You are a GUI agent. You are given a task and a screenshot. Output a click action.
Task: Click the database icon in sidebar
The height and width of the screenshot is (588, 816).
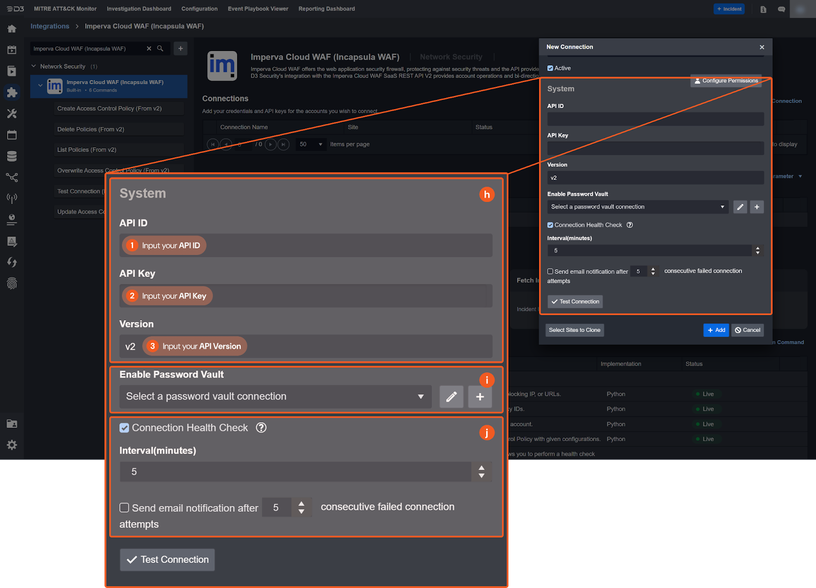click(x=12, y=156)
